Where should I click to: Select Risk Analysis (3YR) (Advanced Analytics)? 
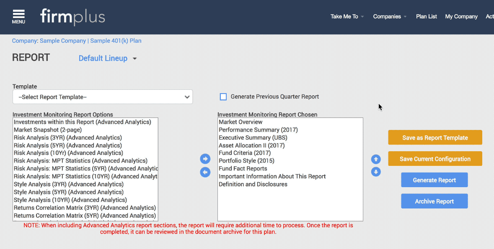coord(85,137)
